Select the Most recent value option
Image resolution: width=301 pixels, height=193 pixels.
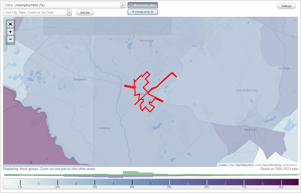pyautogui.click(x=143, y=5)
